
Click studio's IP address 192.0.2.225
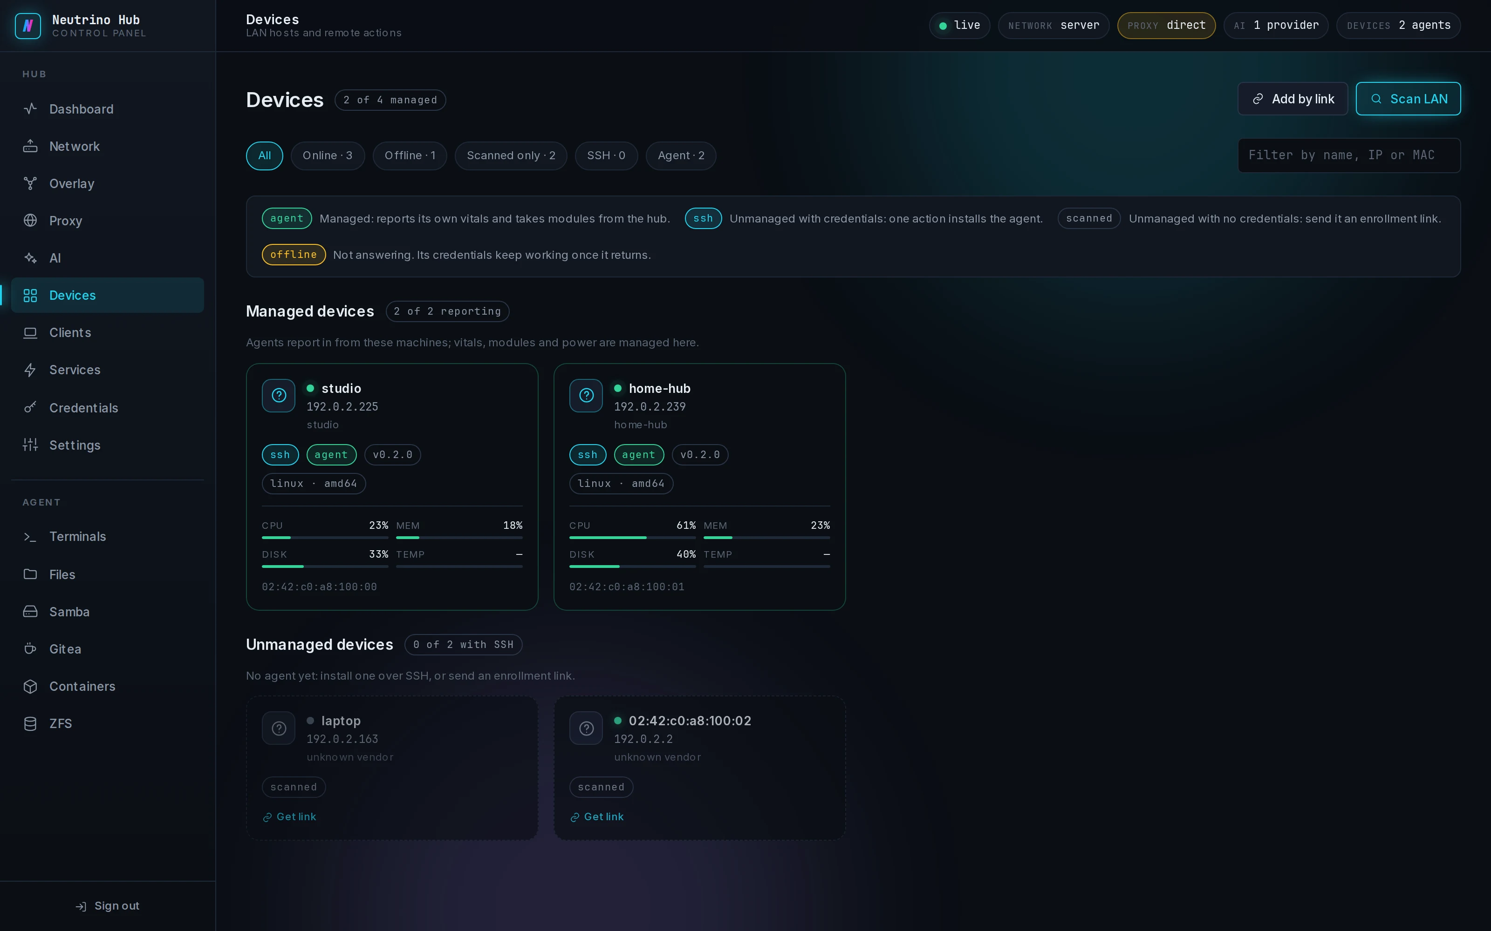(x=342, y=407)
